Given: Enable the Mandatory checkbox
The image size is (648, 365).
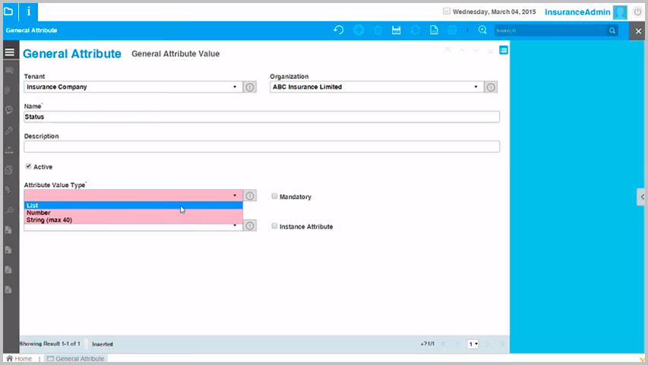Looking at the screenshot, I should (x=274, y=196).
